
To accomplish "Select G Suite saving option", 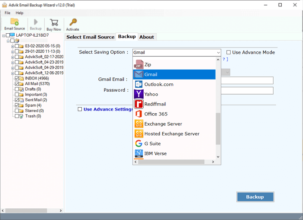I will (x=174, y=143).
